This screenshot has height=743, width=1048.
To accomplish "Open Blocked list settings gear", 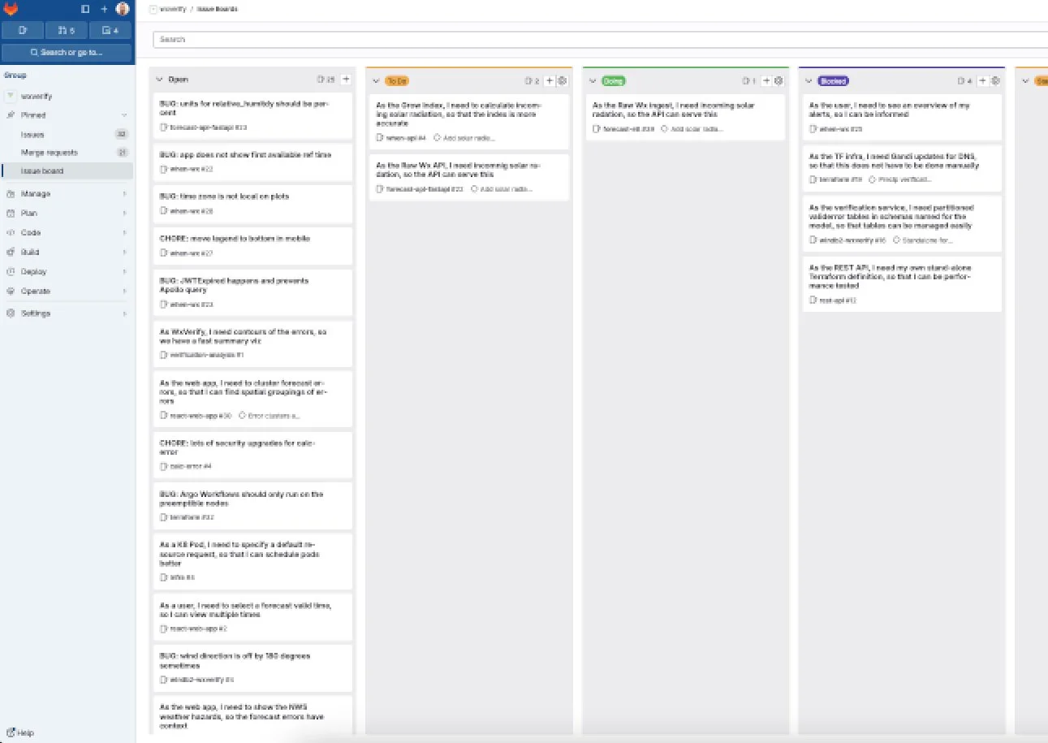I will 996,80.
